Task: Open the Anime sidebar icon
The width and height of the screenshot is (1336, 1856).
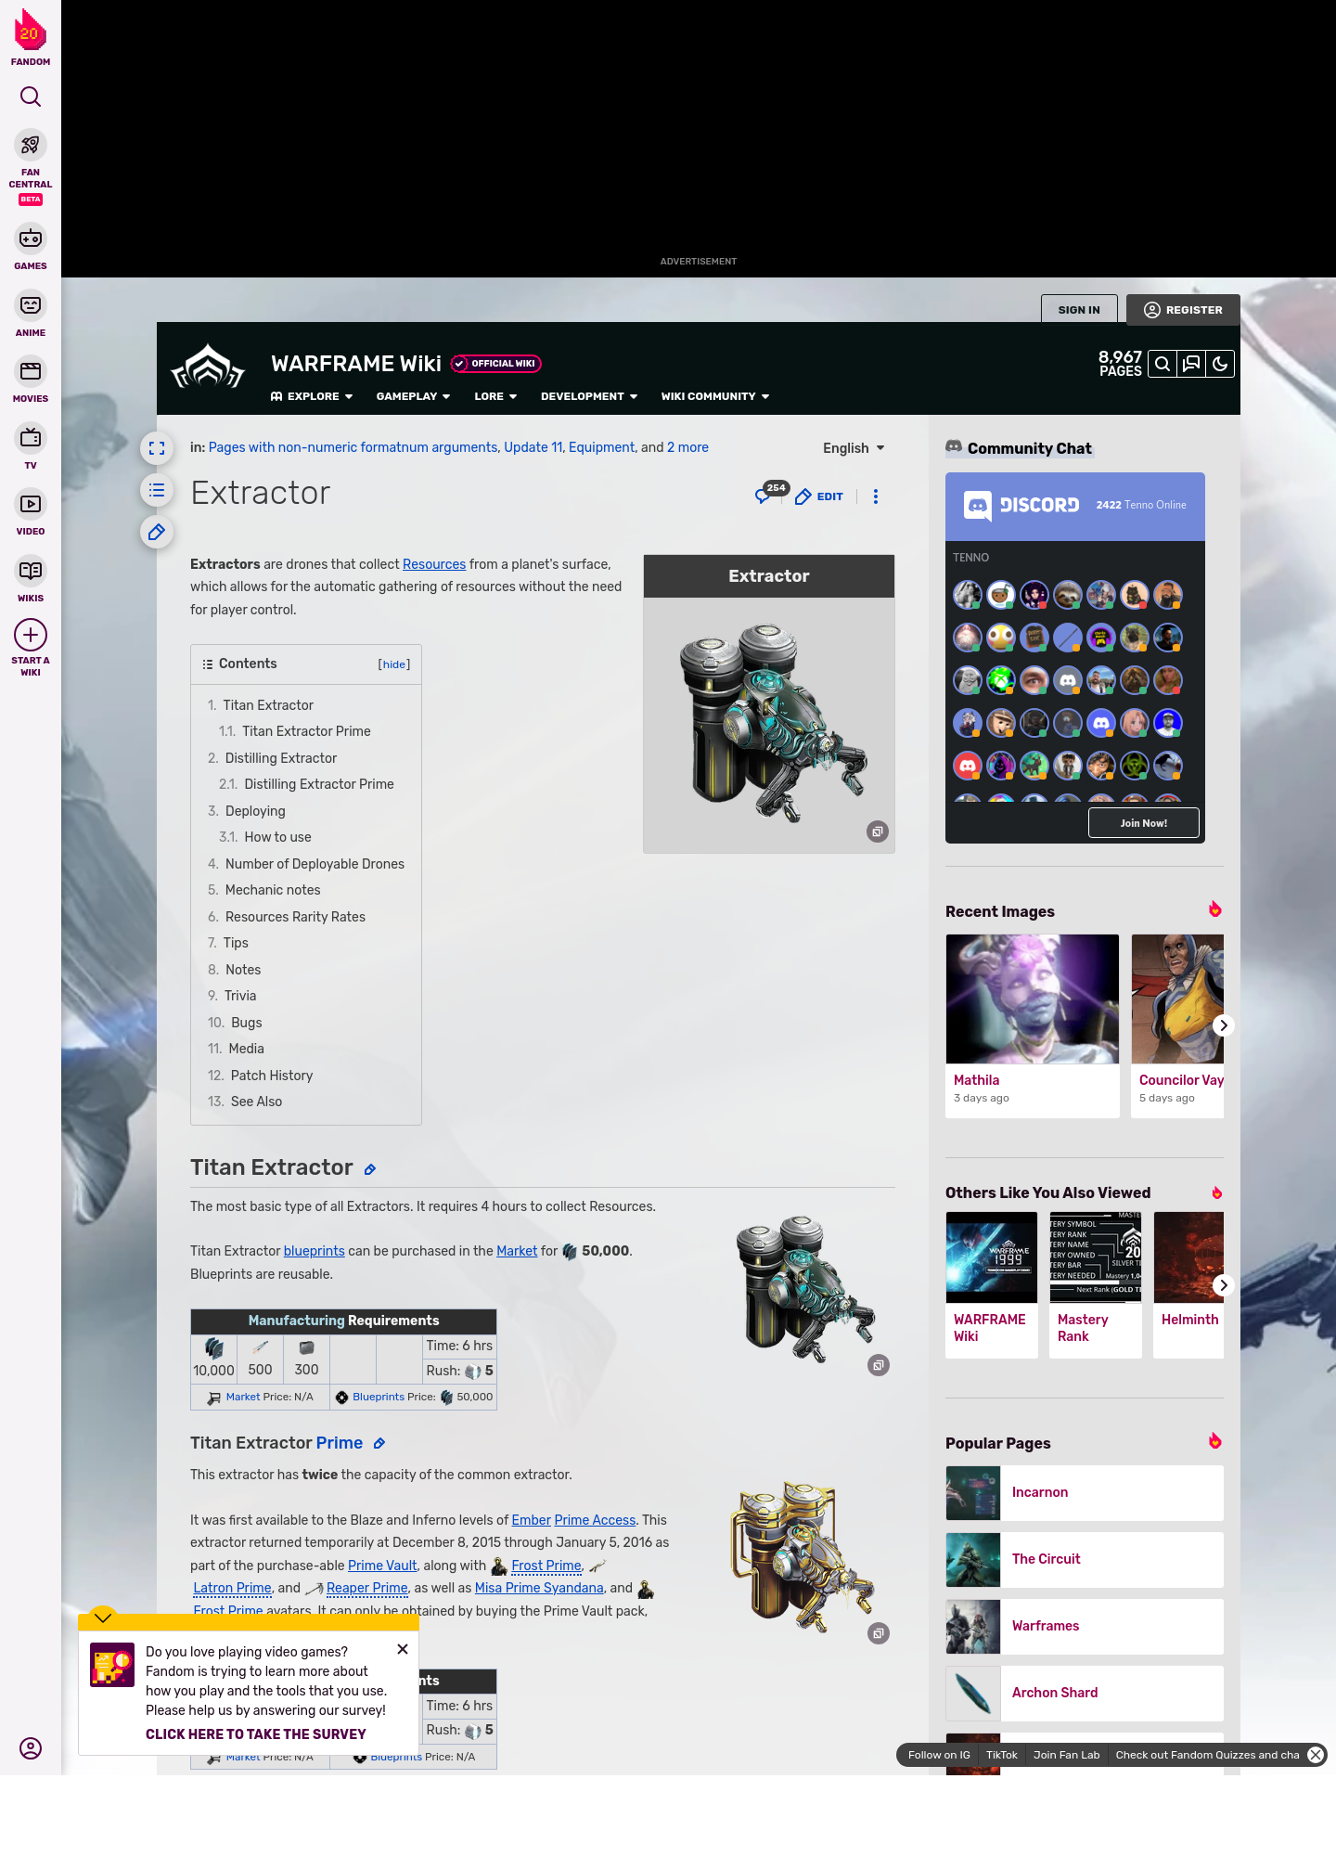Action: (x=31, y=305)
